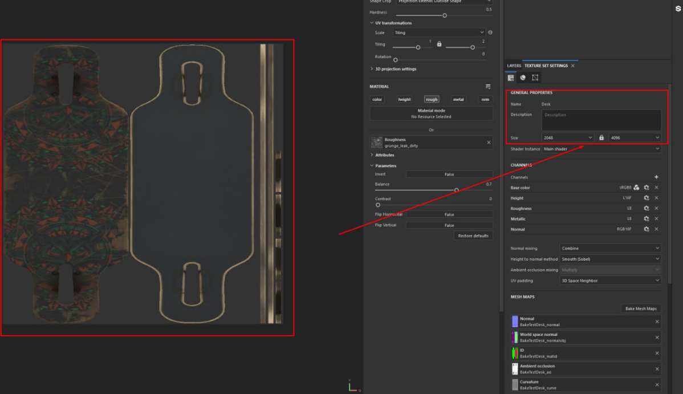Viewport: 683px width, 394px height.
Task: Click the Restore defaults button
Action: tap(473, 236)
